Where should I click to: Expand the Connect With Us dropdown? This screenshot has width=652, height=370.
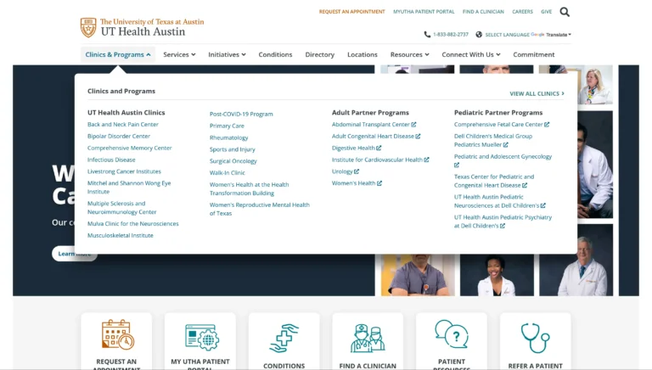(471, 54)
